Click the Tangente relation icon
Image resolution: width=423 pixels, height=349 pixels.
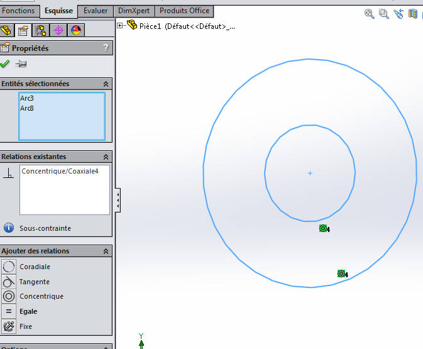click(9, 282)
